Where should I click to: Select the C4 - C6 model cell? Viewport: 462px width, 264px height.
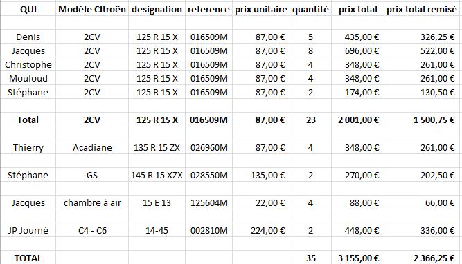[x=92, y=231]
